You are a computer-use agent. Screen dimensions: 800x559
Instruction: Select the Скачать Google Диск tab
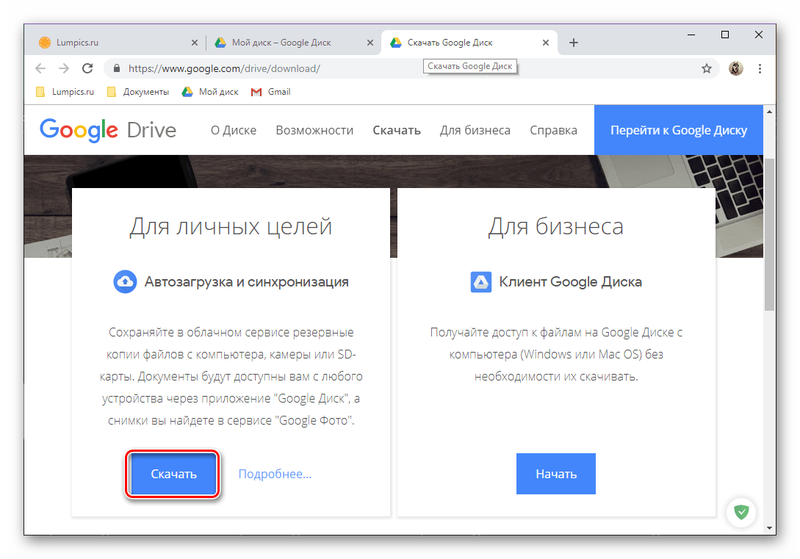[469, 43]
